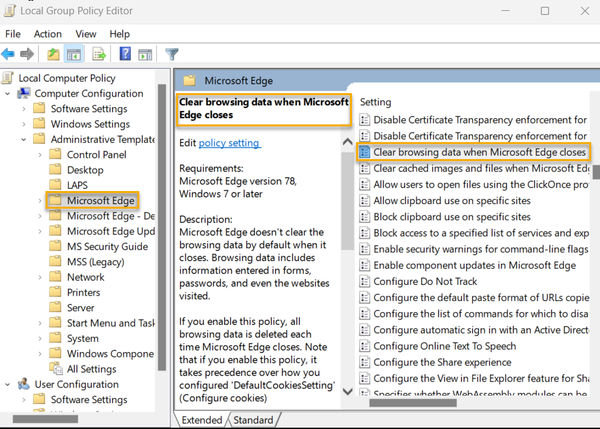Open the Help question mark icon
Image resolution: width=600 pixels, height=429 pixels.
(x=125, y=54)
